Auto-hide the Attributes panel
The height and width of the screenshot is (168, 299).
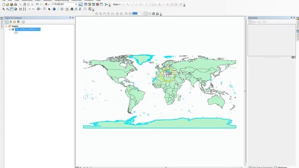pyautogui.click(x=291, y=18)
